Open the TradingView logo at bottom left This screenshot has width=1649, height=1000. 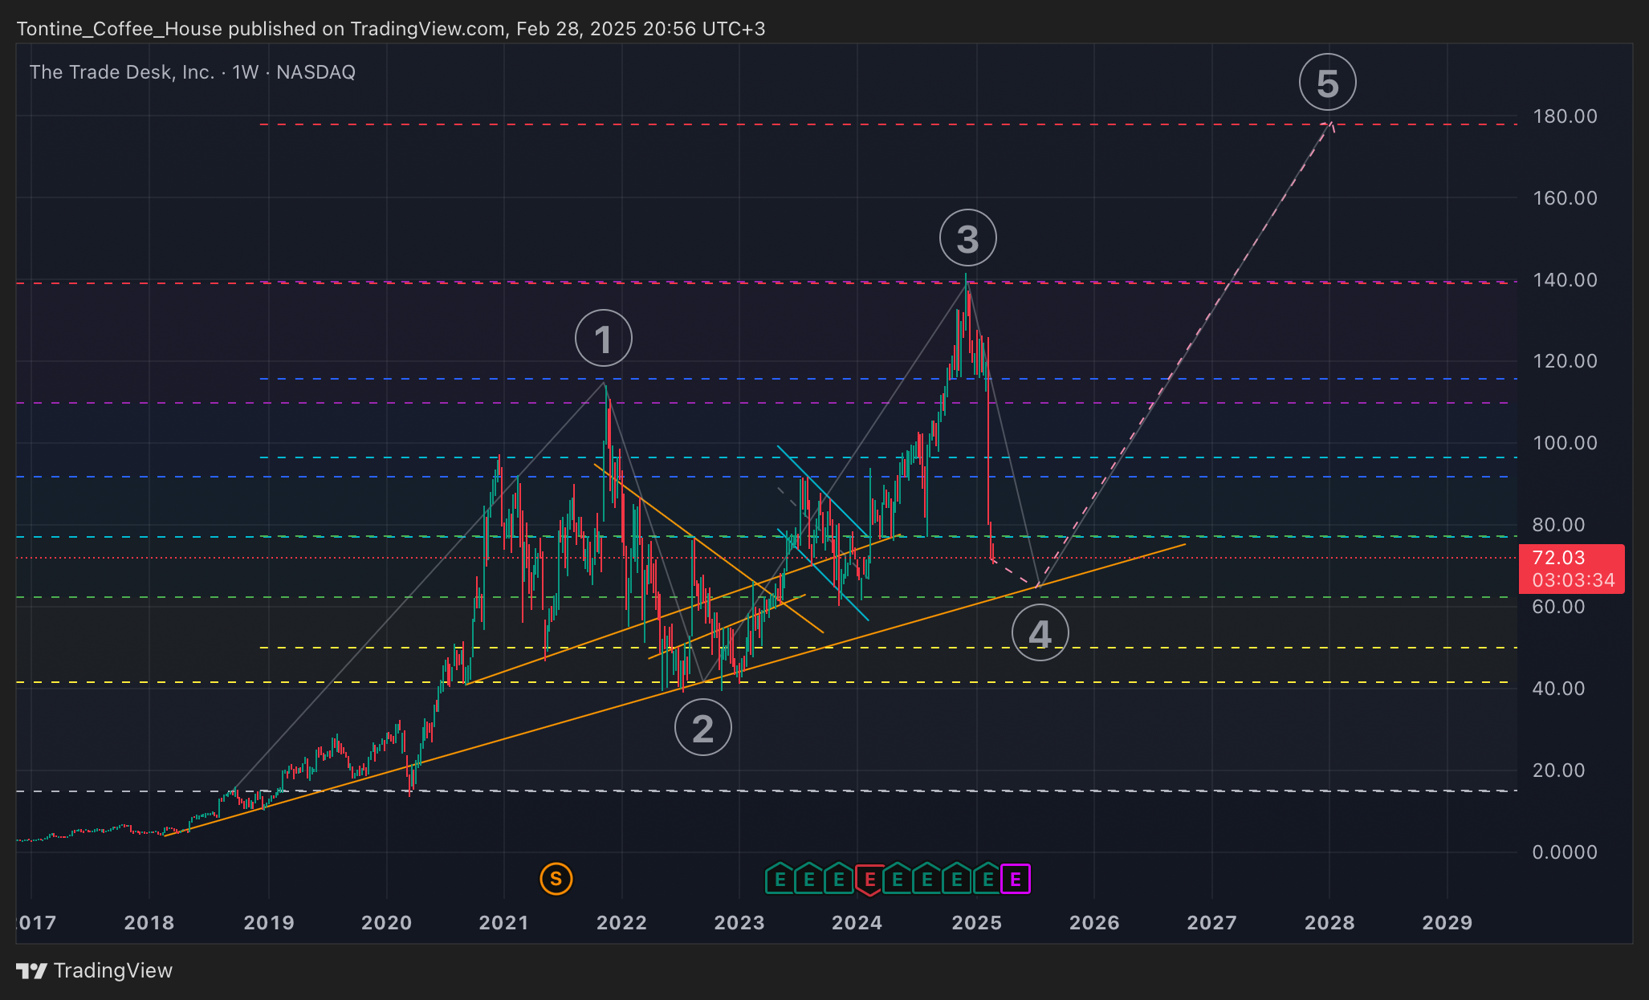[95, 970]
